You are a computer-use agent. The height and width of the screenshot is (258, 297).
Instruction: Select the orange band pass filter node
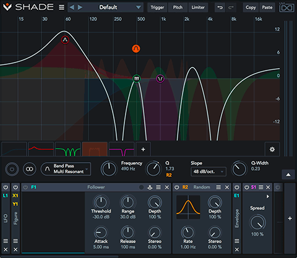[x=136, y=49]
